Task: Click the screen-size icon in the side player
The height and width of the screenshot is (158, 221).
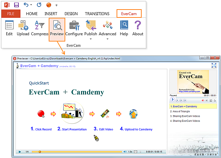Action: 211,100
